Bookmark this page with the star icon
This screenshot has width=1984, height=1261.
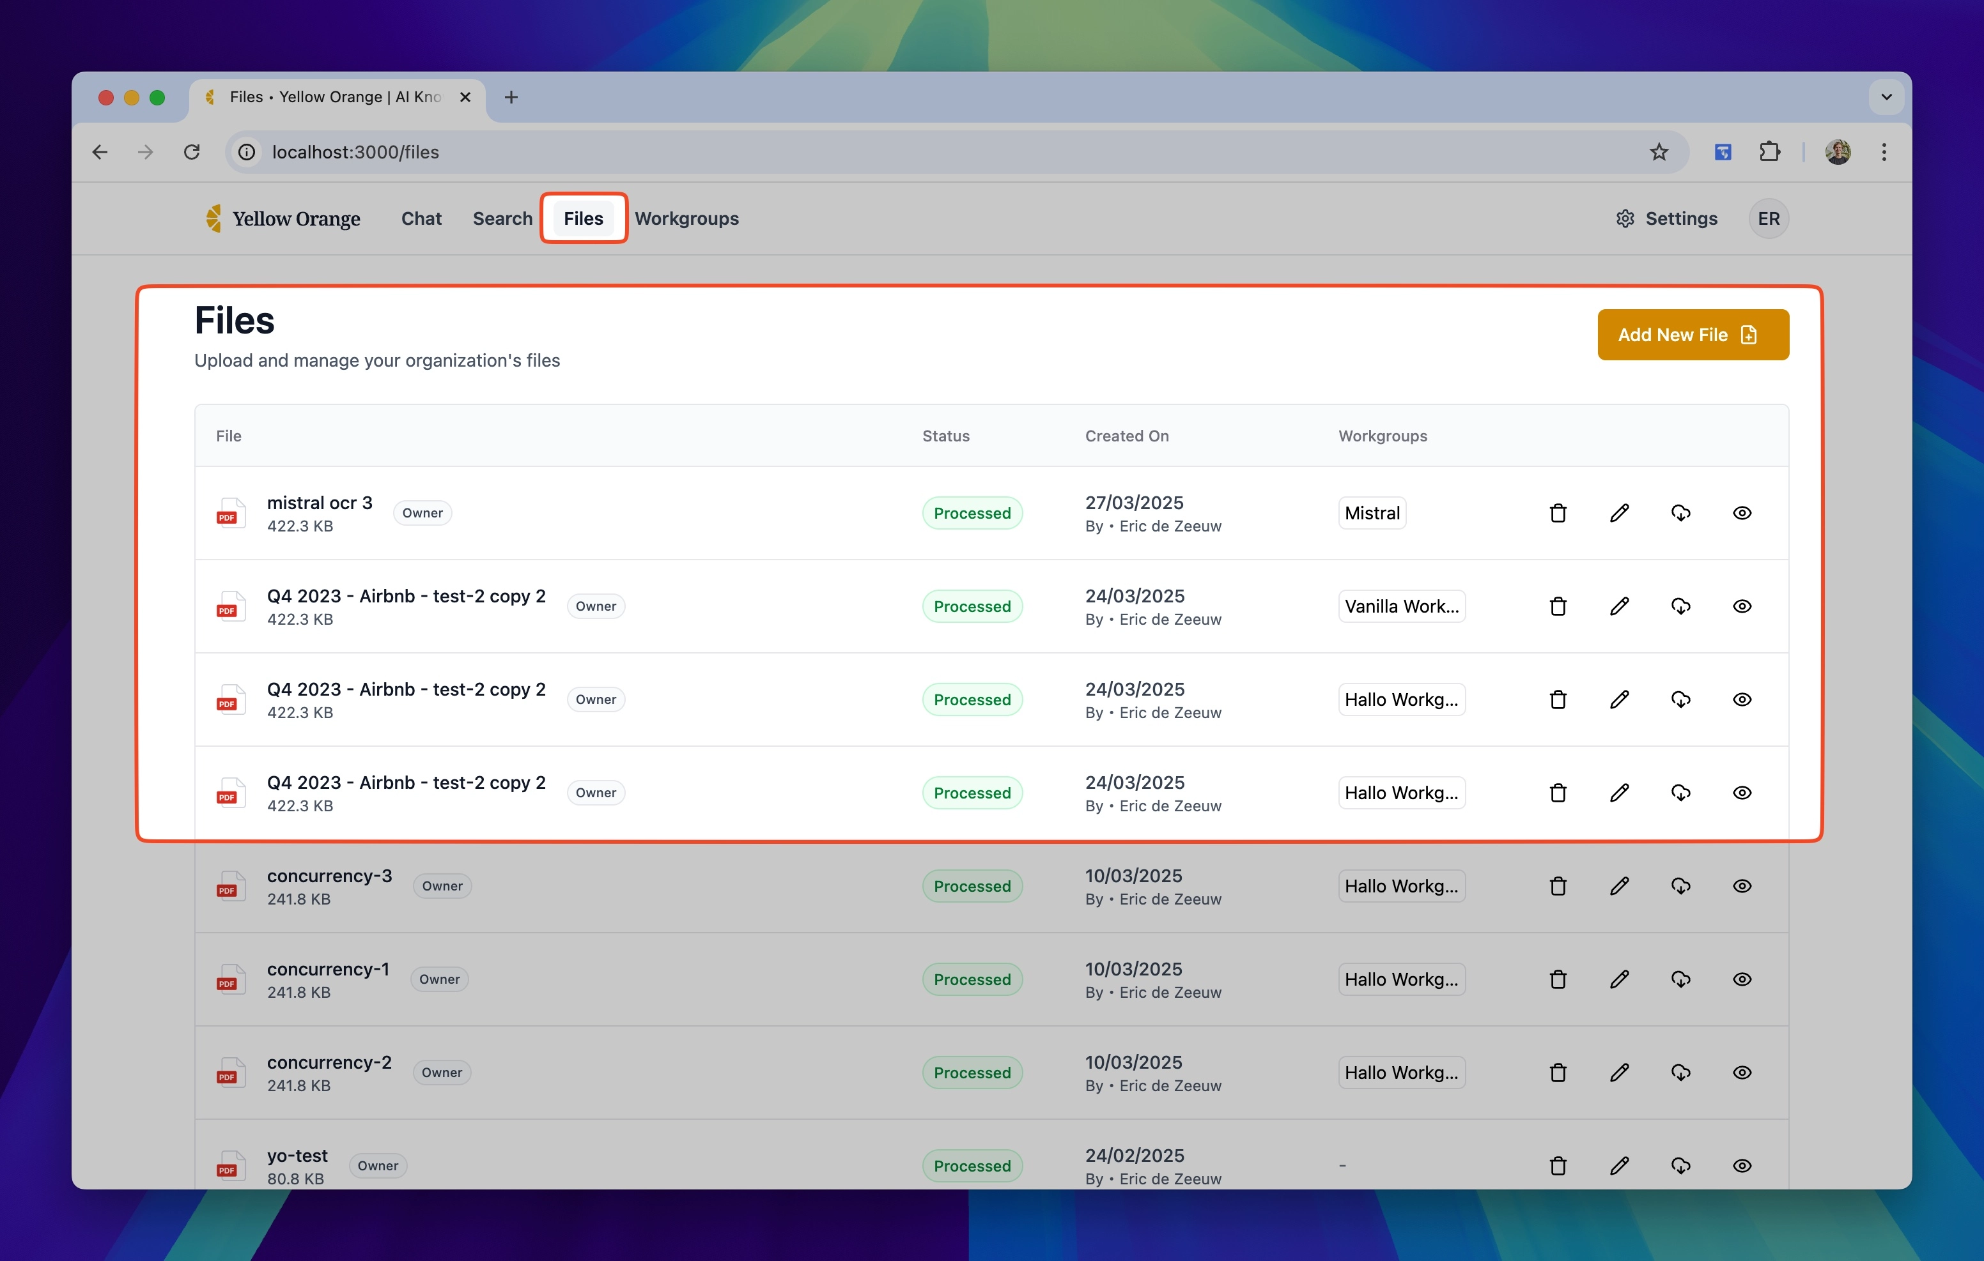pyautogui.click(x=1659, y=151)
